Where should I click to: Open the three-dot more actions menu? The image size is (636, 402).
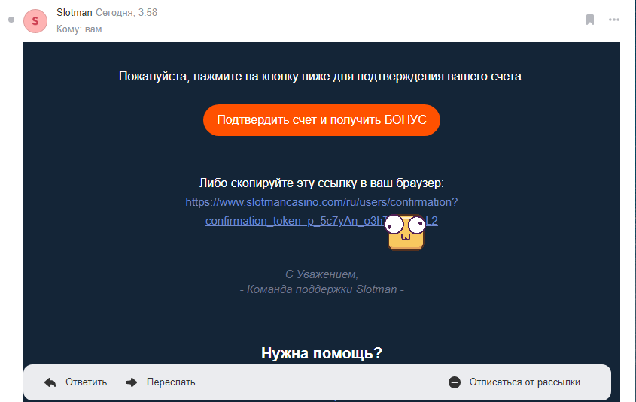click(613, 20)
